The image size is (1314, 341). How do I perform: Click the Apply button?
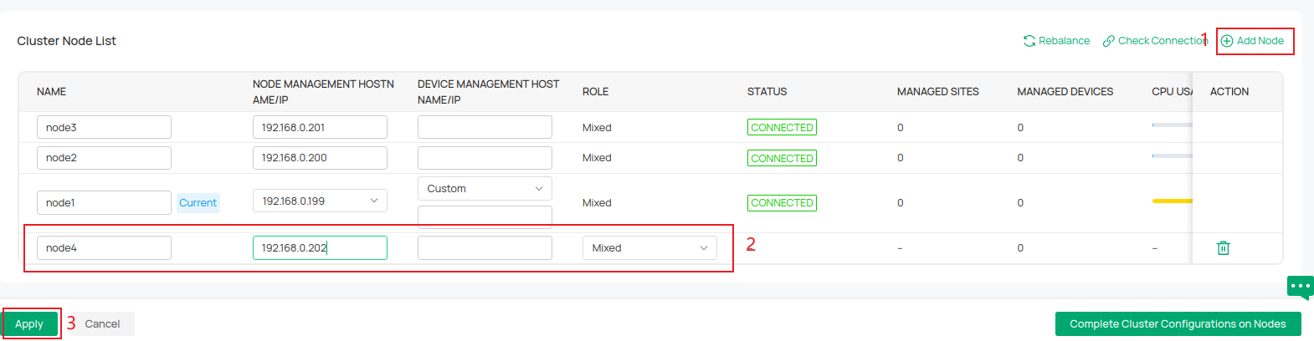pos(29,324)
